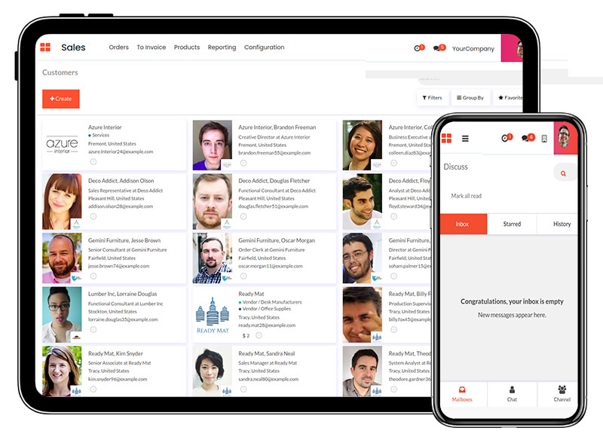Click activity clock on Brandon Freeman card

(243, 163)
